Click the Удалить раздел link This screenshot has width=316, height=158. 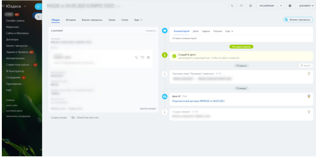(148, 108)
